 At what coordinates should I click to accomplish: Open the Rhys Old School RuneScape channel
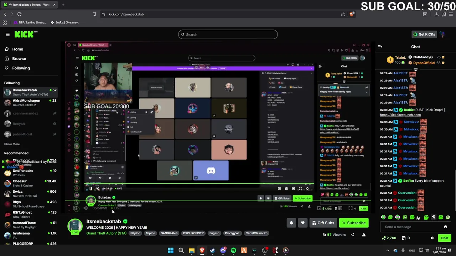point(30,204)
